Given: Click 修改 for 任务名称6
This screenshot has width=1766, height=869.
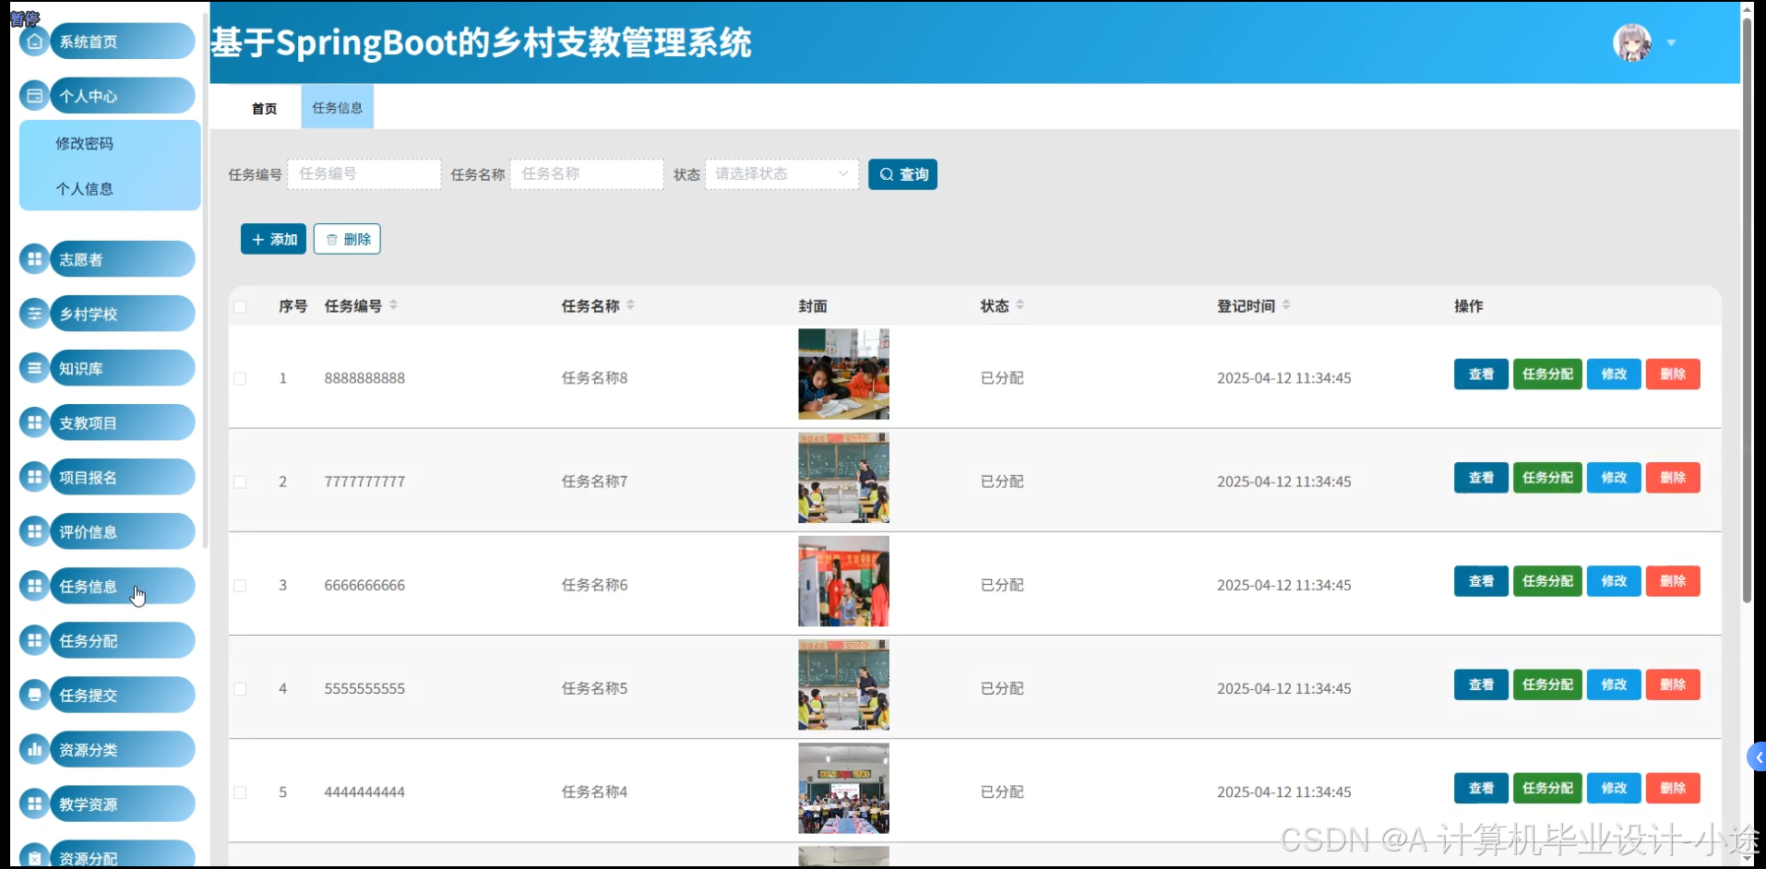Looking at the screenshot, I should (x=1614, y=581).
